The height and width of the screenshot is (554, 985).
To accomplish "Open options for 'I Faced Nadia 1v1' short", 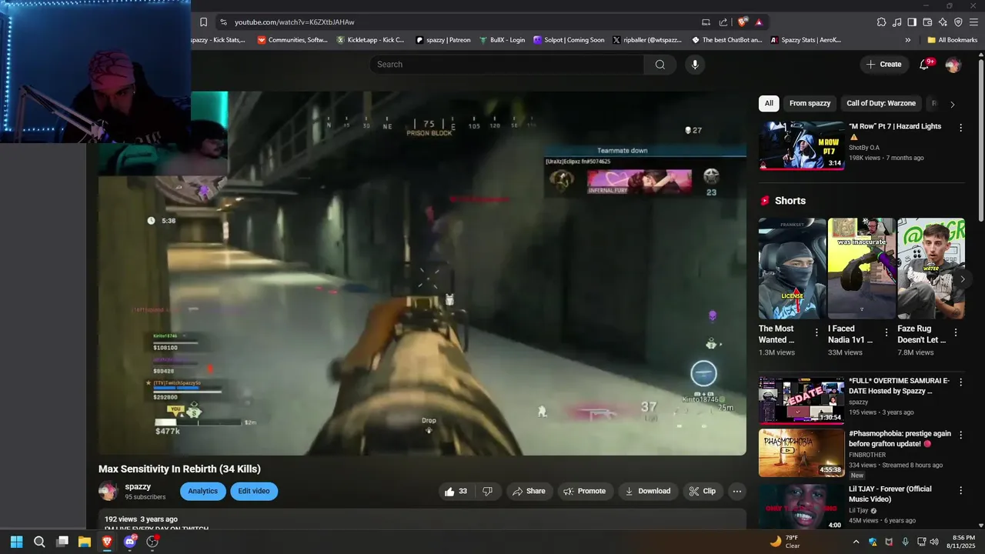I will [x=886, y=332].
